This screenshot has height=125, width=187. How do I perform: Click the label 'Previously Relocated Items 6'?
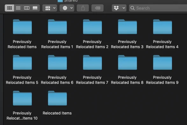coord(57,80)
